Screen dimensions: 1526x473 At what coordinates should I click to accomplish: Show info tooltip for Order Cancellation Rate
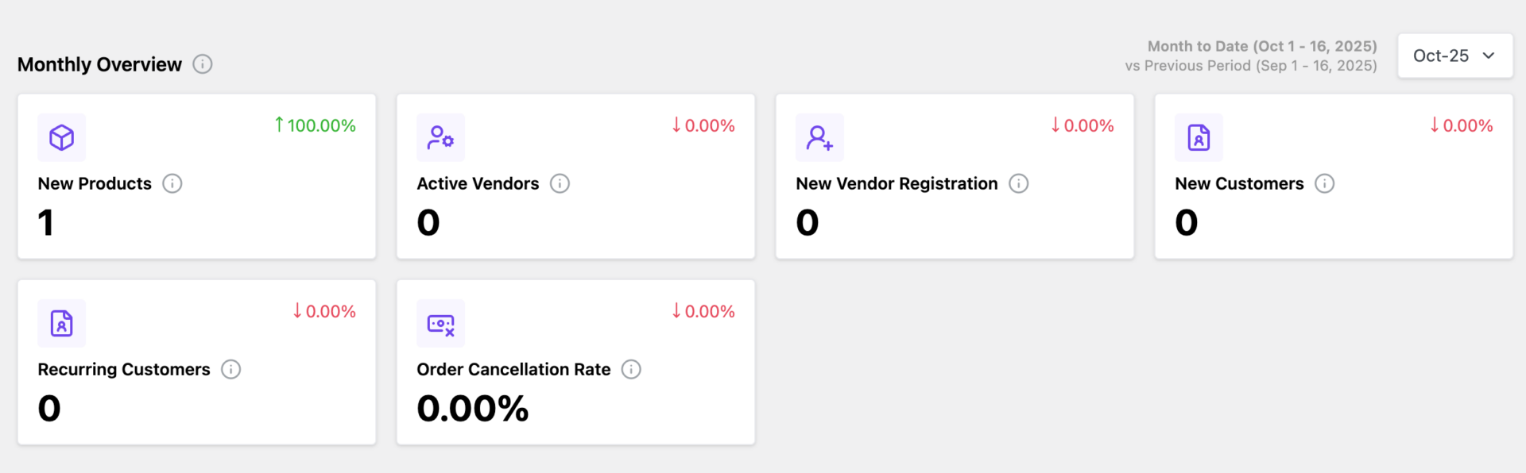631,369
